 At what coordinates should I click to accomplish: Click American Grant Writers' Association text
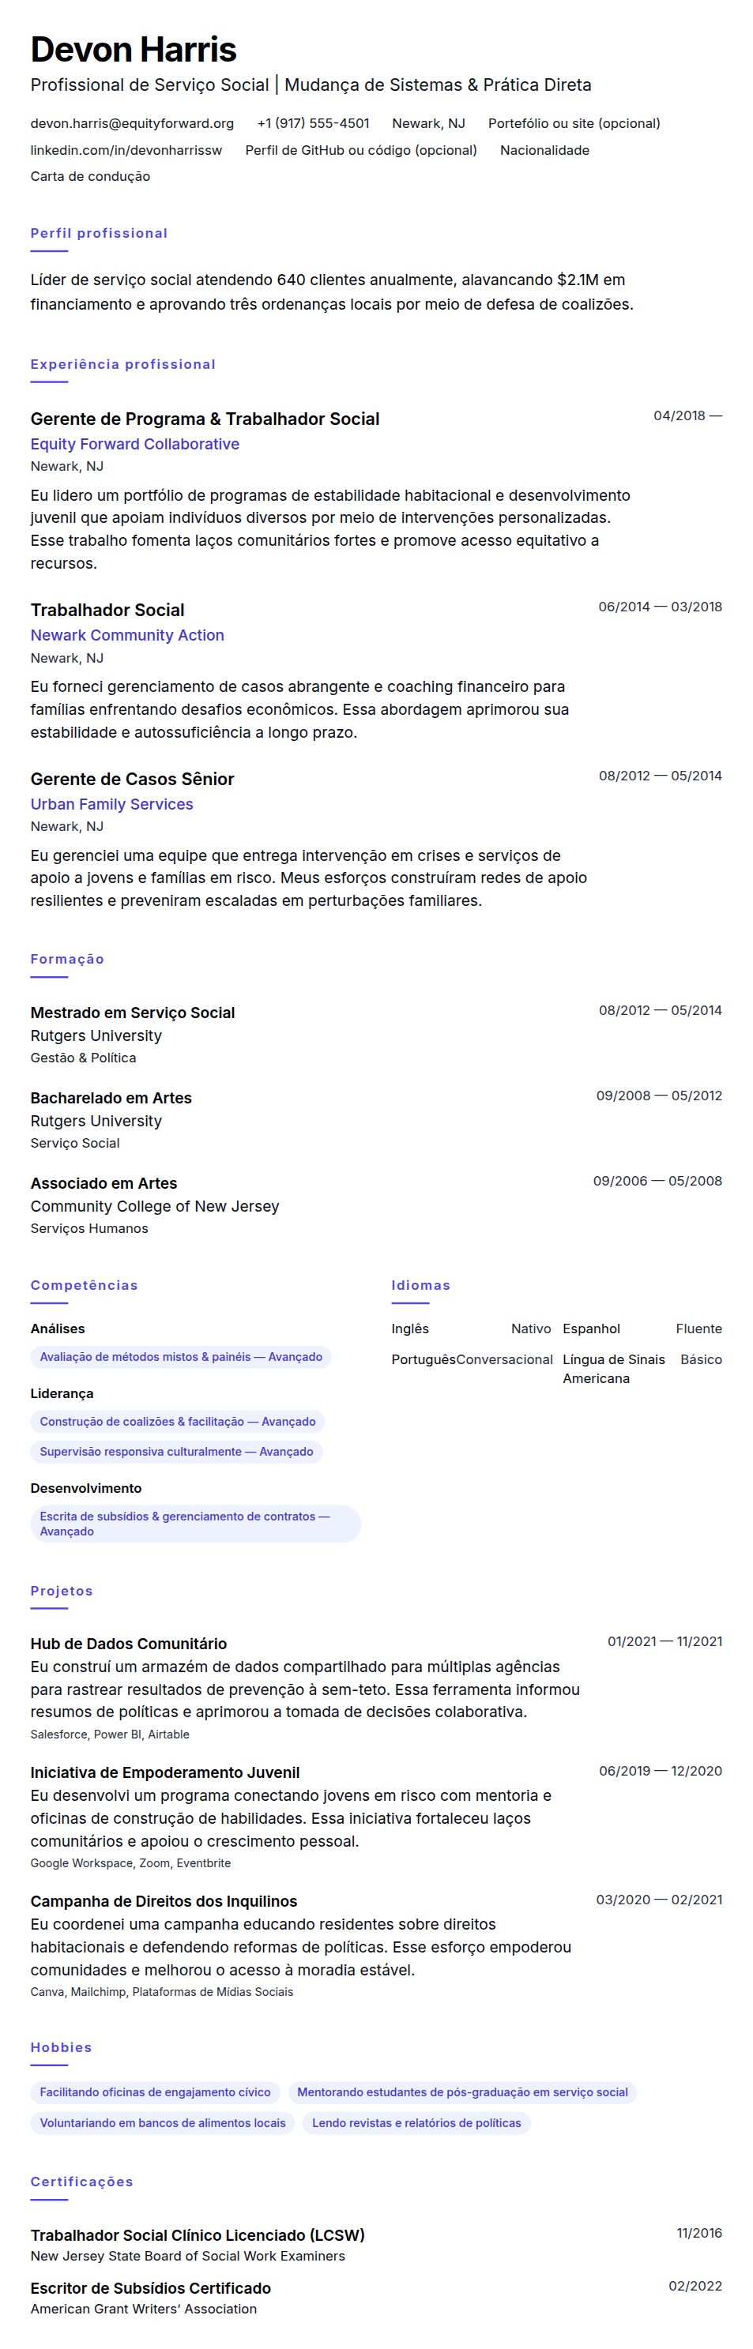143,2309
